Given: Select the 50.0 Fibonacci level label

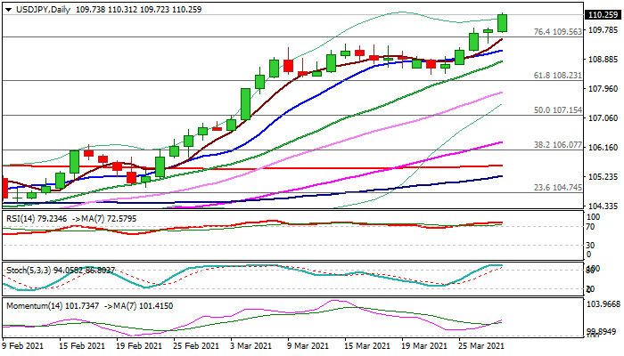Looking at the screenshot, I should pos(557,110).
